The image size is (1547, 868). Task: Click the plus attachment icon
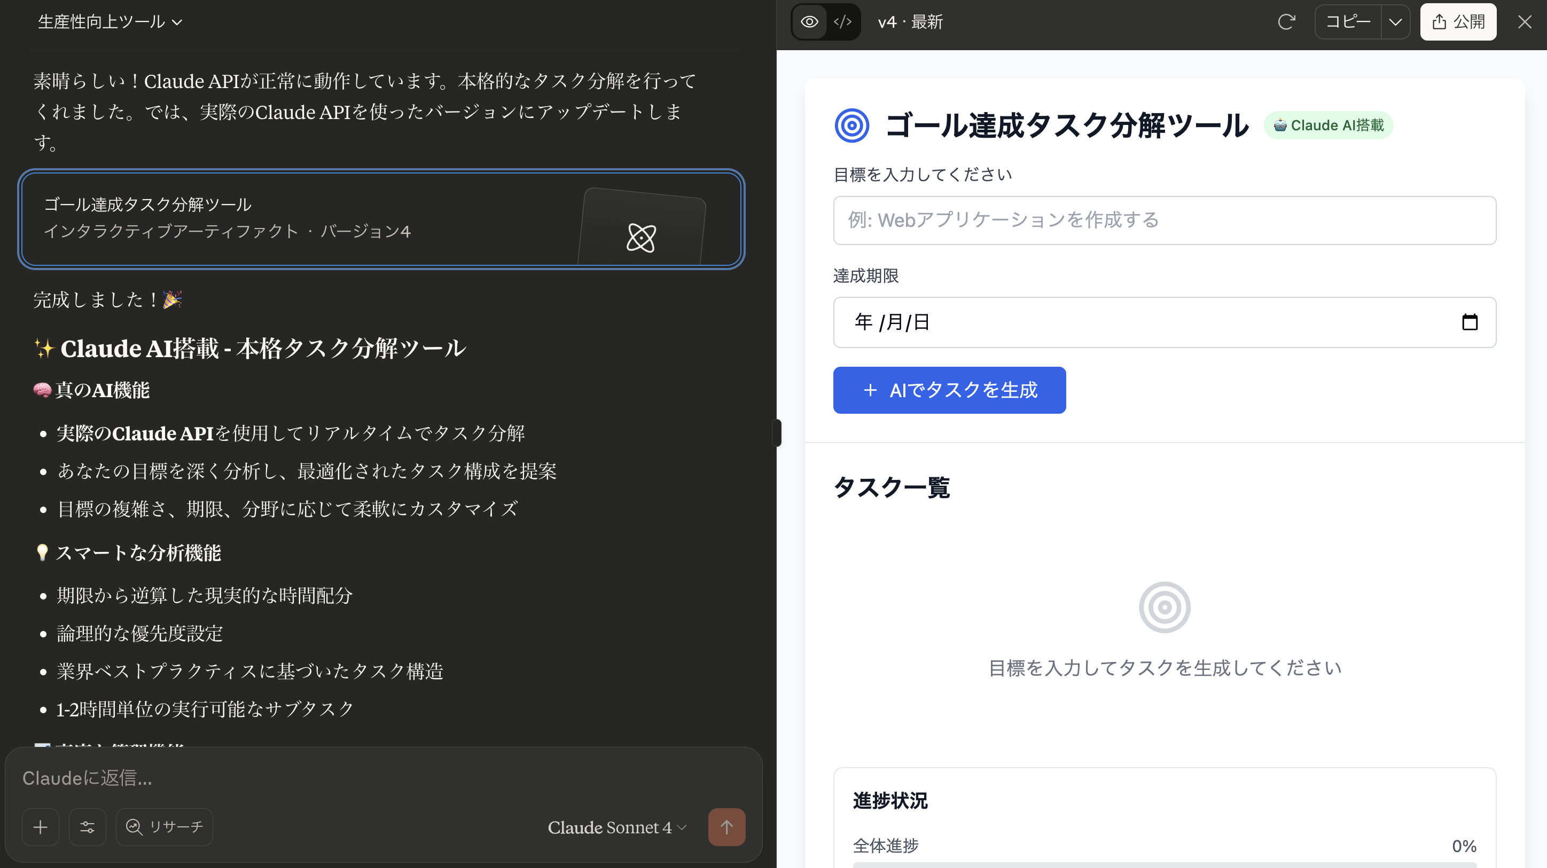40,827
